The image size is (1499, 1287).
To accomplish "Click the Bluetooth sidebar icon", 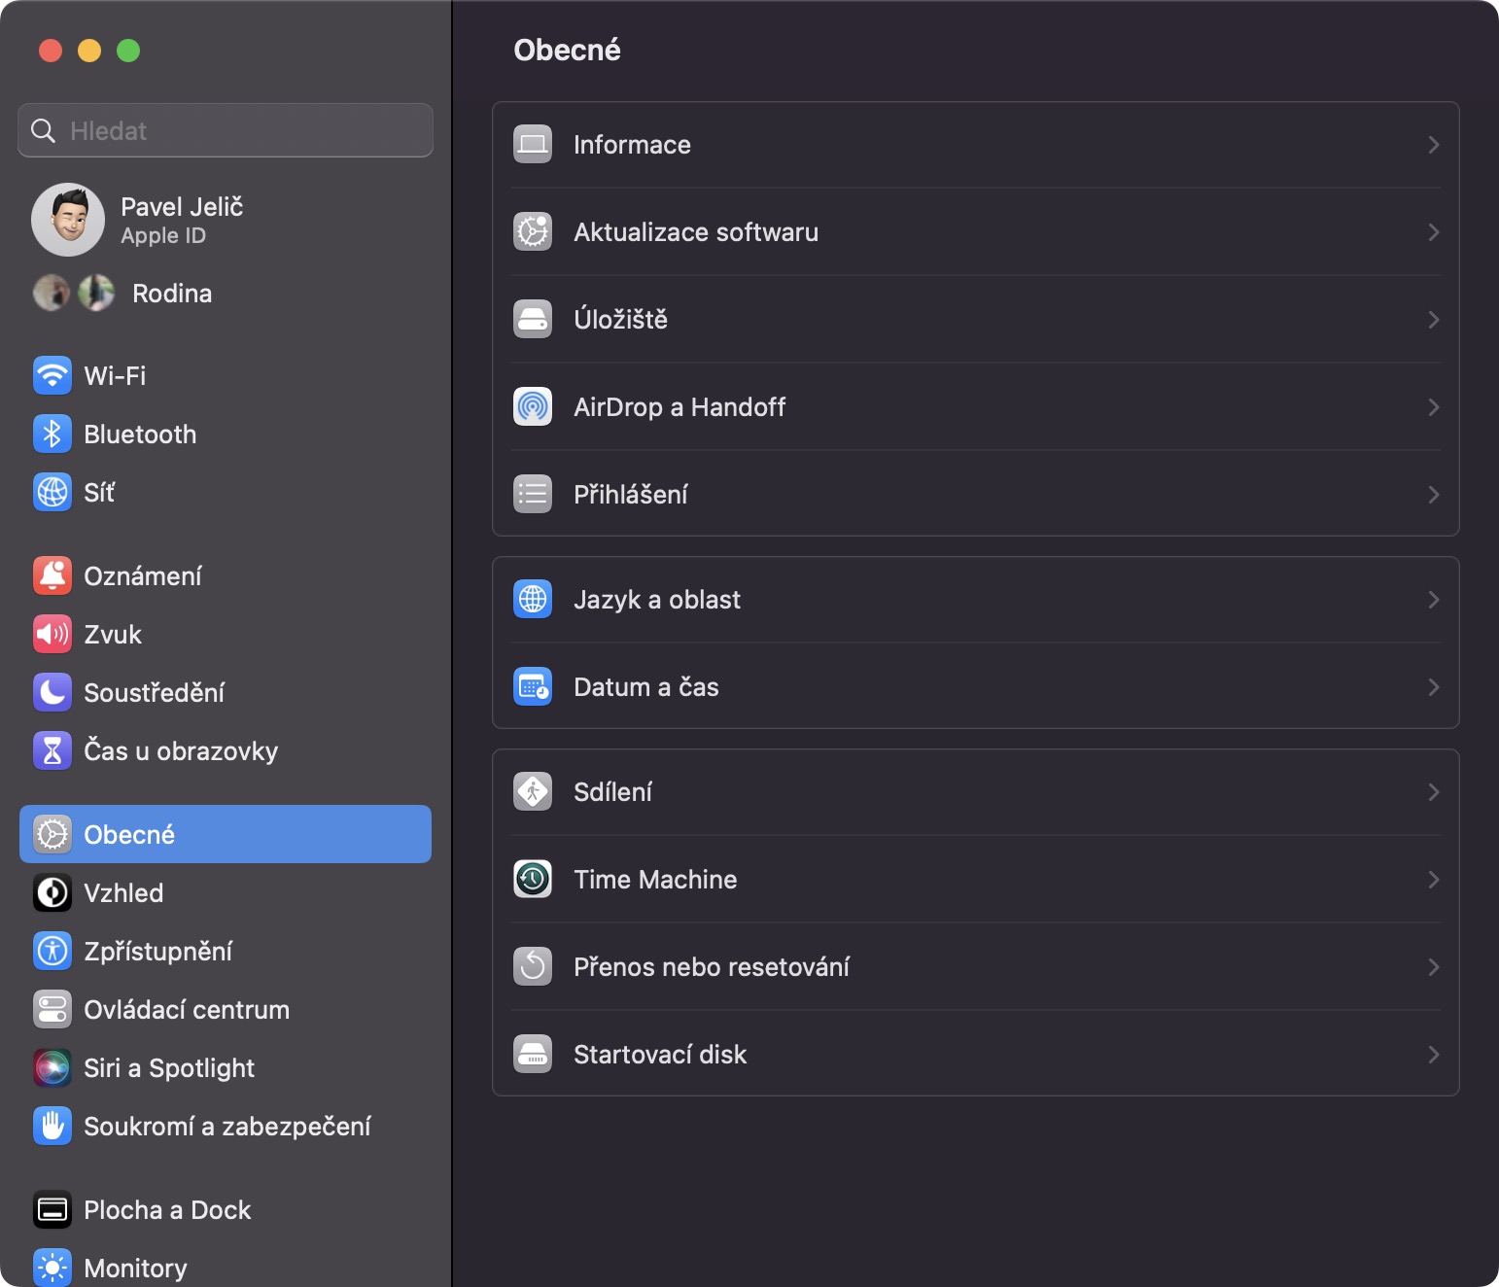I will [x=52, y=435].
